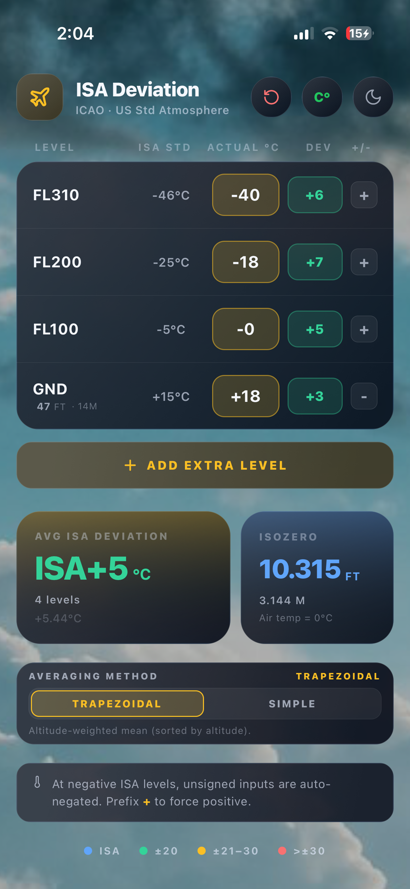This screenshot has width=410, height=889.
Task: Switch to dark mode with moon icon
Action: 373,97
